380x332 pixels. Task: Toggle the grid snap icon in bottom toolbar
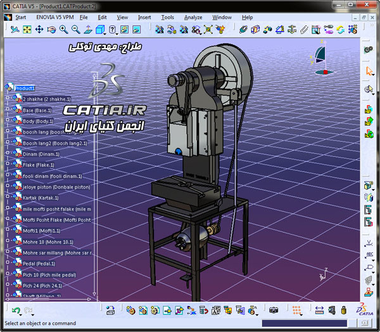click(x=296, y=310)
